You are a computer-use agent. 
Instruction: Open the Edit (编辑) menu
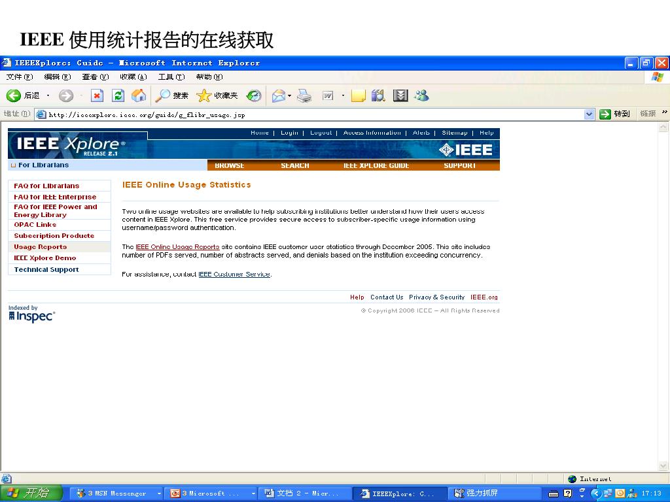click(x=58, y=77)
